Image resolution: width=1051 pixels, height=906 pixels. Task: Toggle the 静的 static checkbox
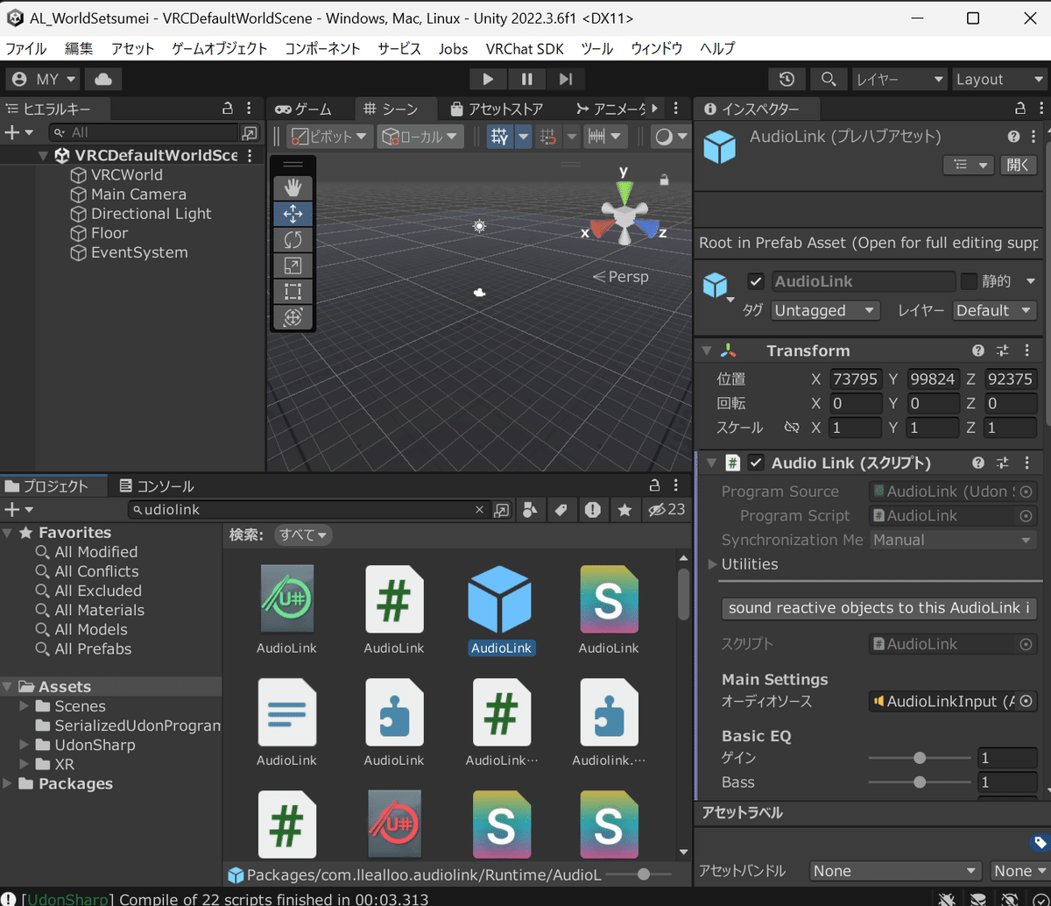pyautogui.click(x=969, y=281)
